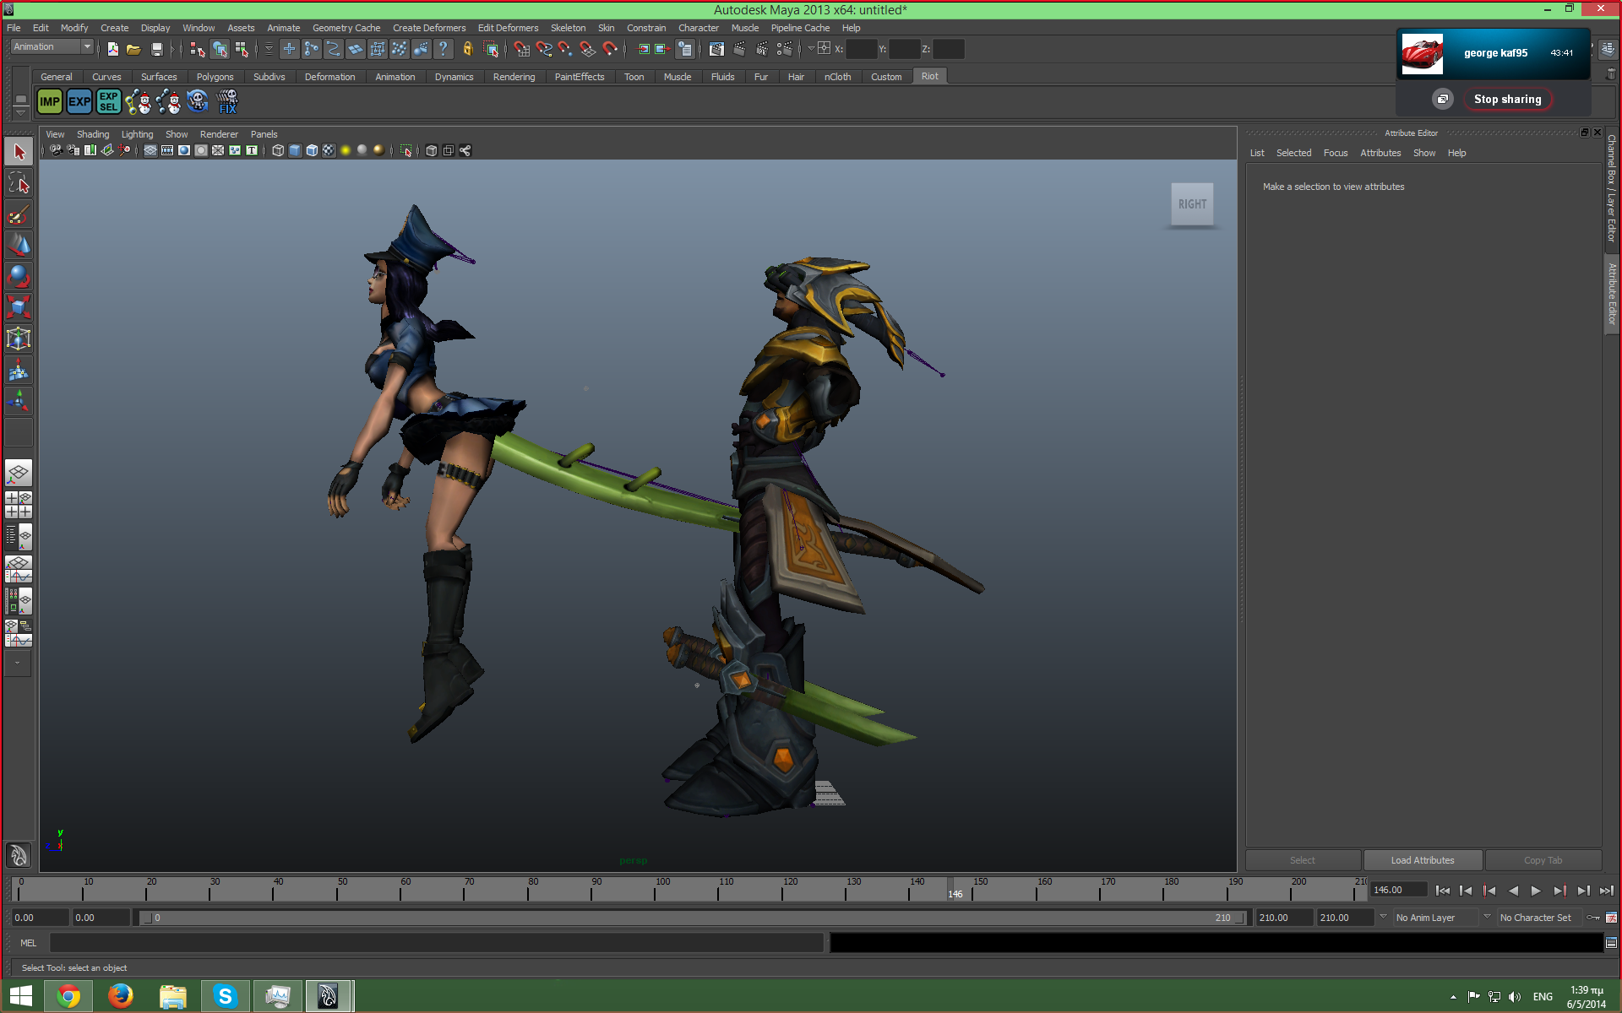The width and height of the screenshot is (1622, 1013).
Task: Open the animation preferences icon
Action: pos(1611,918)
